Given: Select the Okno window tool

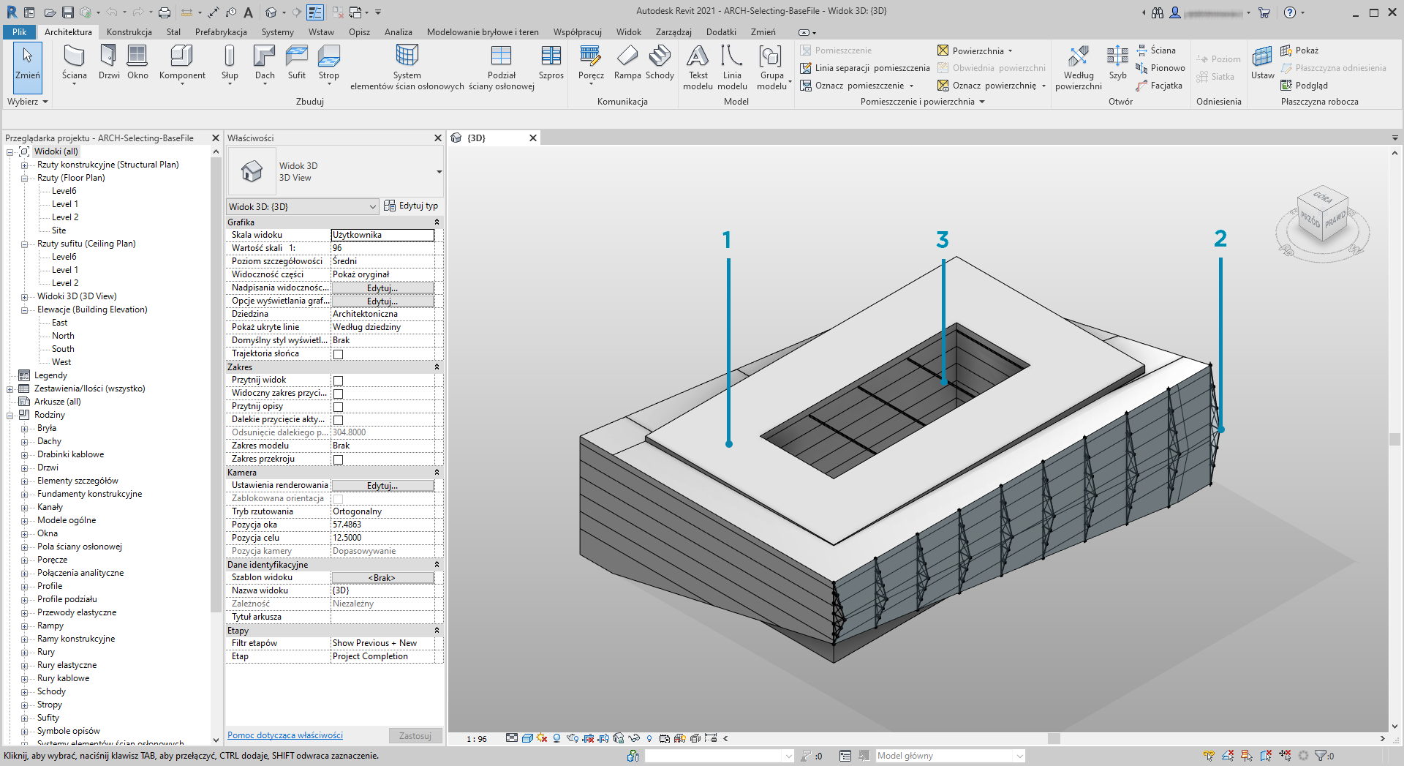Looking at the screenshot, I should pos(137,63).
